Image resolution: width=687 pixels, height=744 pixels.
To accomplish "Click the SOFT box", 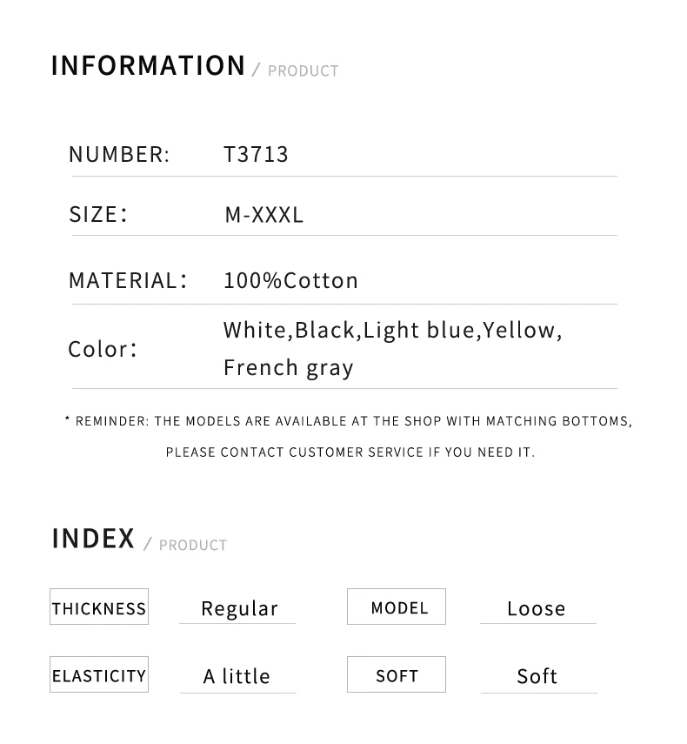I will pos(397,674).
